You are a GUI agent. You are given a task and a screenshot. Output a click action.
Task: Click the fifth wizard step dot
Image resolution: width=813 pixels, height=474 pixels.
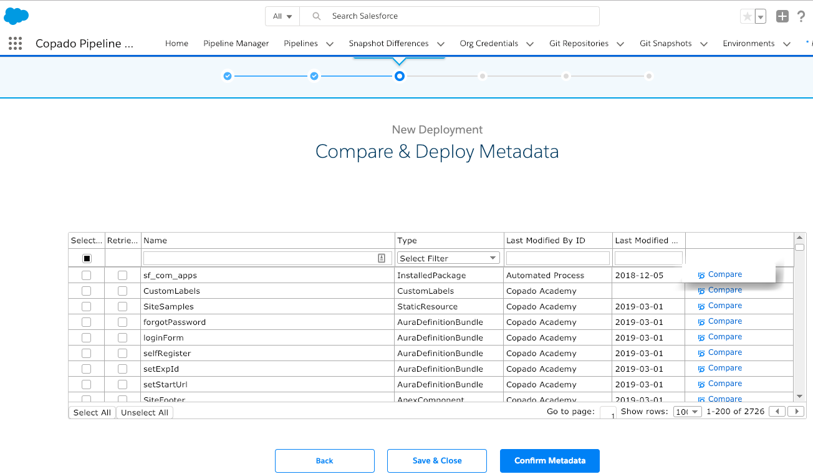565,76
